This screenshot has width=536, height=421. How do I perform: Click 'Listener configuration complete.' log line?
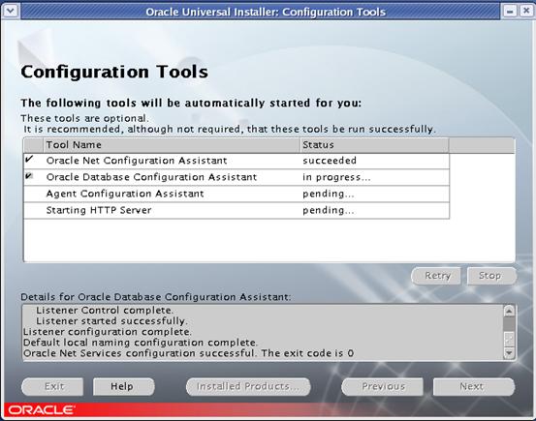coord(108,332)
